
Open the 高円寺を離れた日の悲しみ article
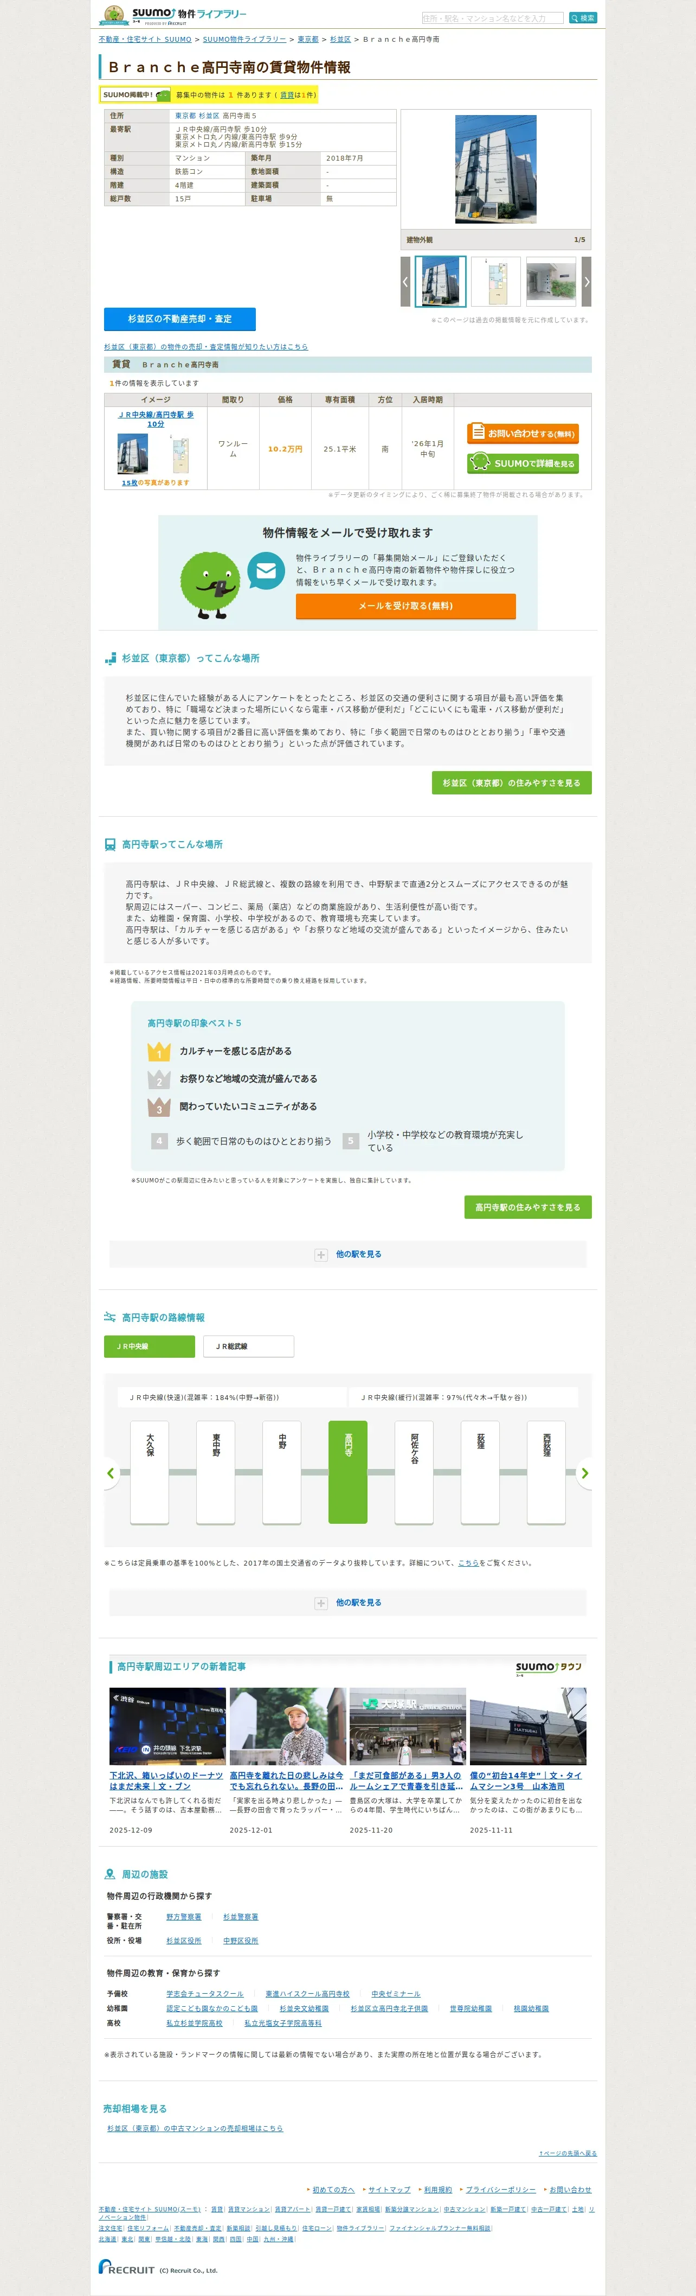287,1780
